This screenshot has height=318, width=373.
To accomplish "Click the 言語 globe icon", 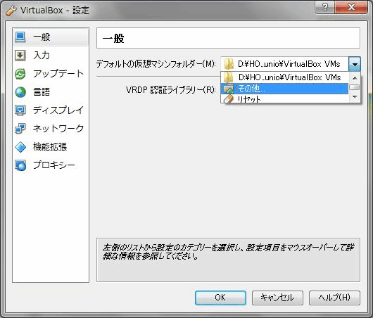I will pyautogui.click(x=20, y=92).
